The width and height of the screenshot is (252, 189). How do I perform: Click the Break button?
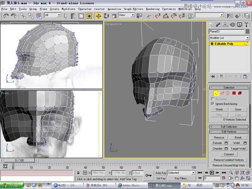tap(238, 137)
